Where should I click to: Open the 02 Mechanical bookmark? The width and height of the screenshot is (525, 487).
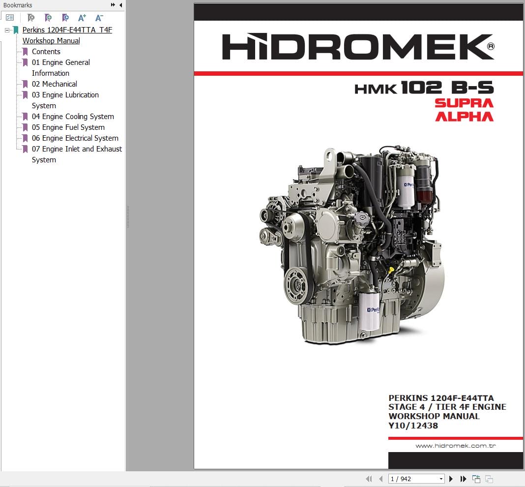coord(54,84)
